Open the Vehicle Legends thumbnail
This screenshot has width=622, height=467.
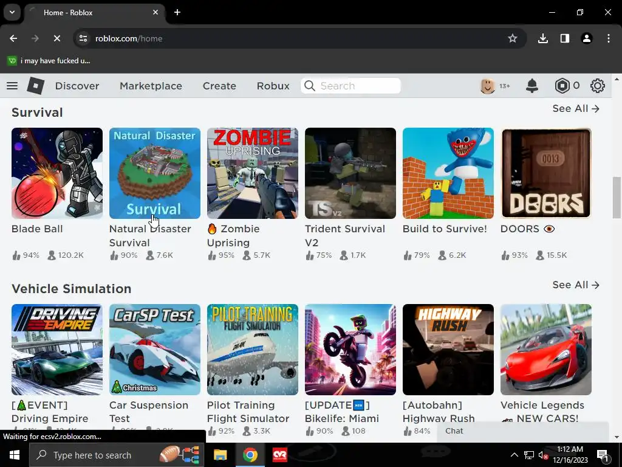coord(546,350)
